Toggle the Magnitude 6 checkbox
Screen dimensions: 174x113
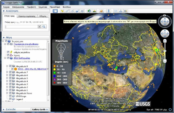[x=10, y=75]
